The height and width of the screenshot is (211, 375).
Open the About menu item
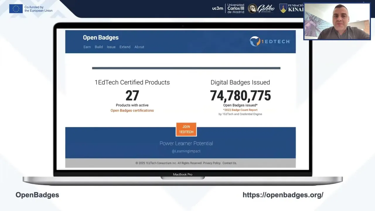click(x=139, y=47)
